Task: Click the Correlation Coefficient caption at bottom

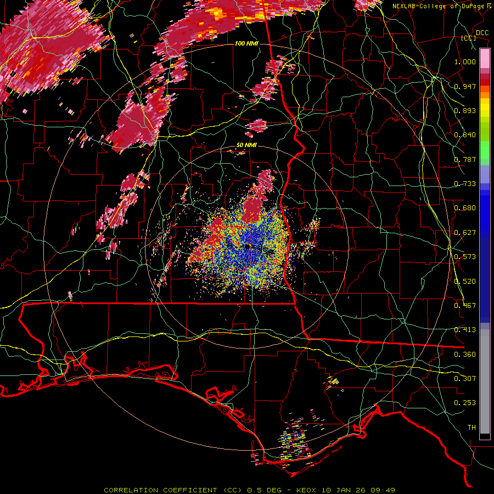Action: [249, 490]
